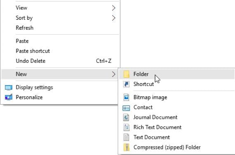Select Rich Text Document label
This screenshot has width=235, height=155.
tap(157, 127)
